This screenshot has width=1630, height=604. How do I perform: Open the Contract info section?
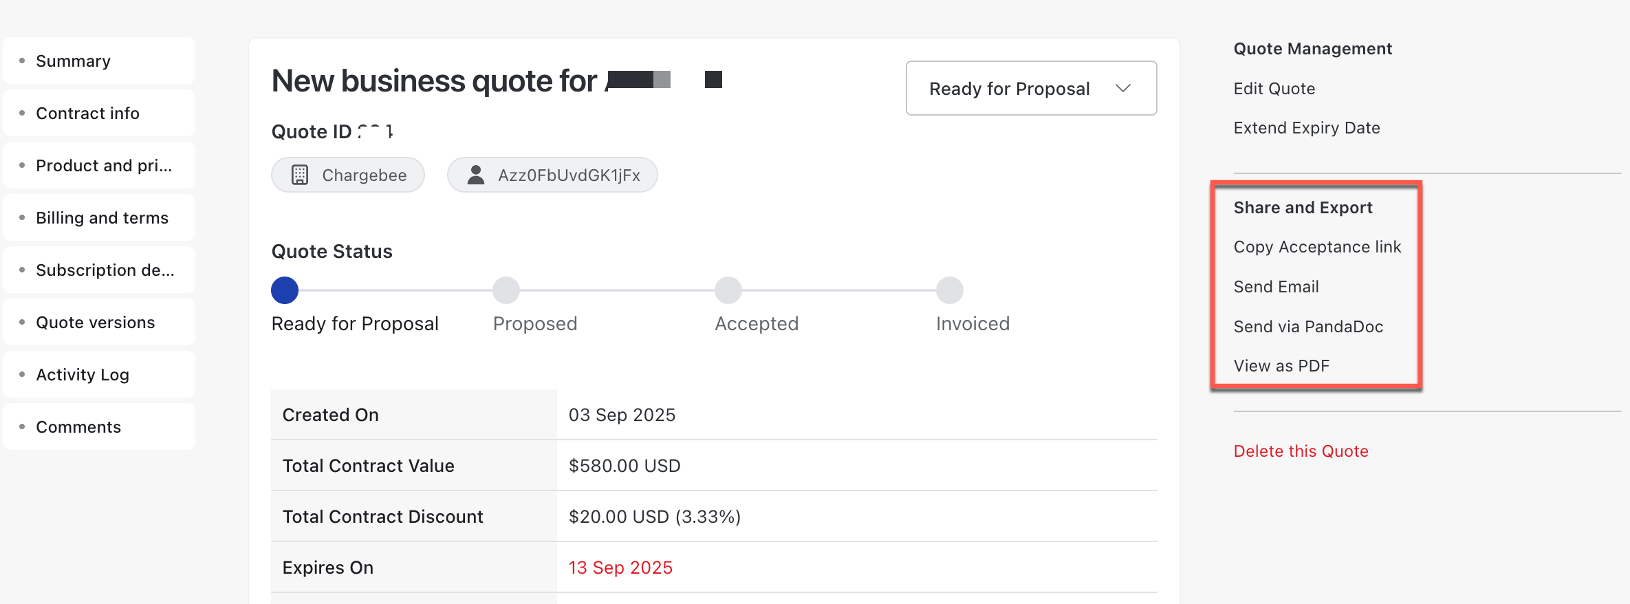coord(87,114)
